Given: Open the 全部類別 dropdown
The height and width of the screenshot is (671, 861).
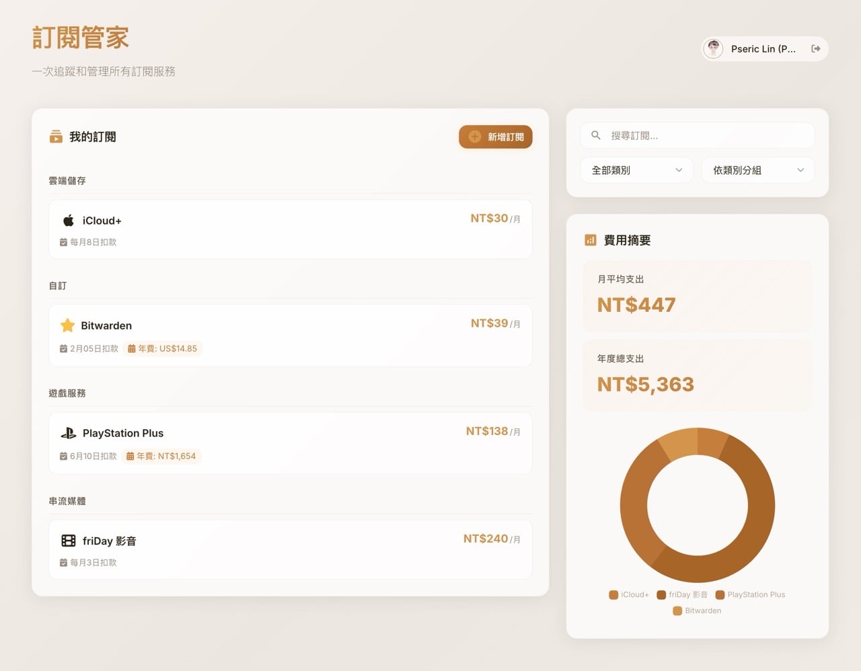Looking at the screenshot, I should coord(636,169).
